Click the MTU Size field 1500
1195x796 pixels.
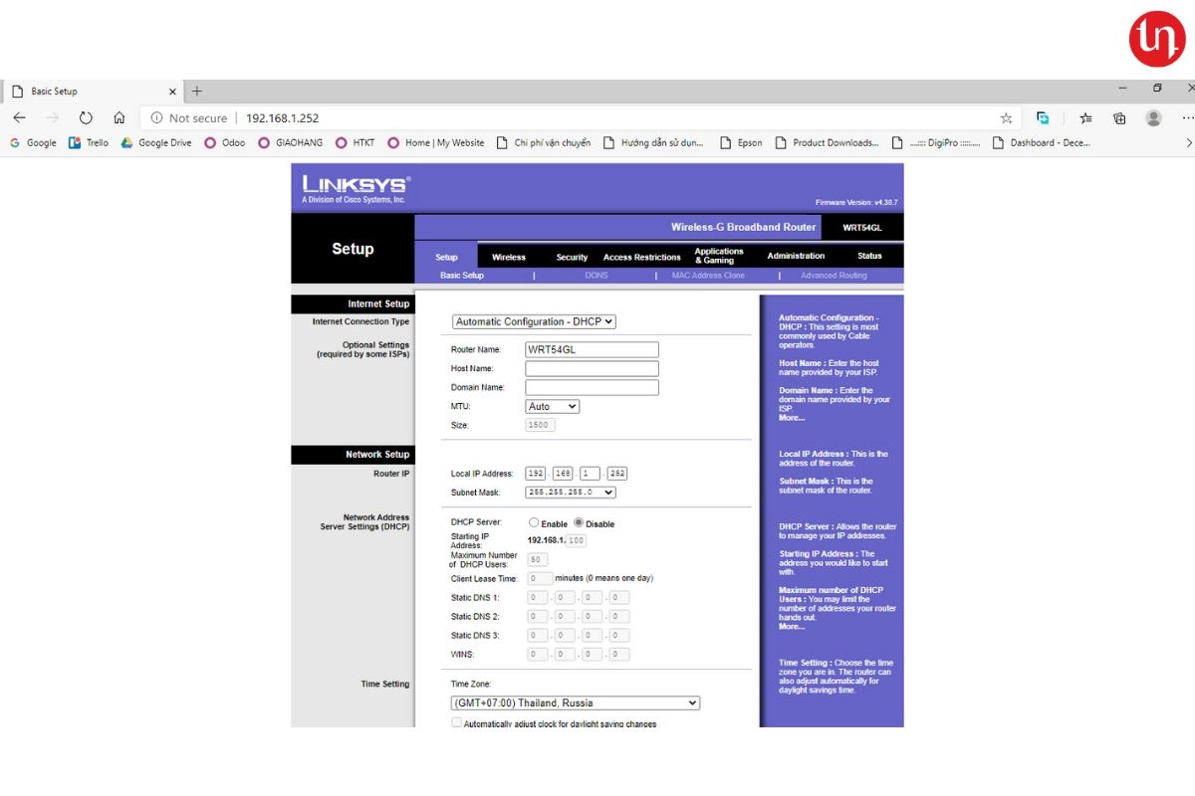[540, 425]
